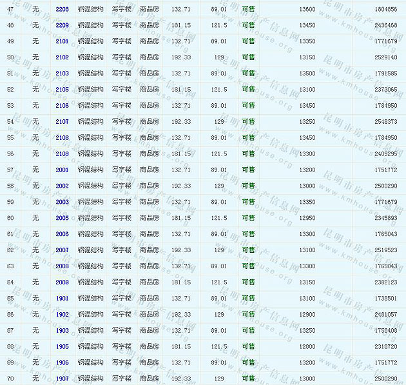406x385 pixels.
Task: Open details for room 2103
Action: pos(63,74)
